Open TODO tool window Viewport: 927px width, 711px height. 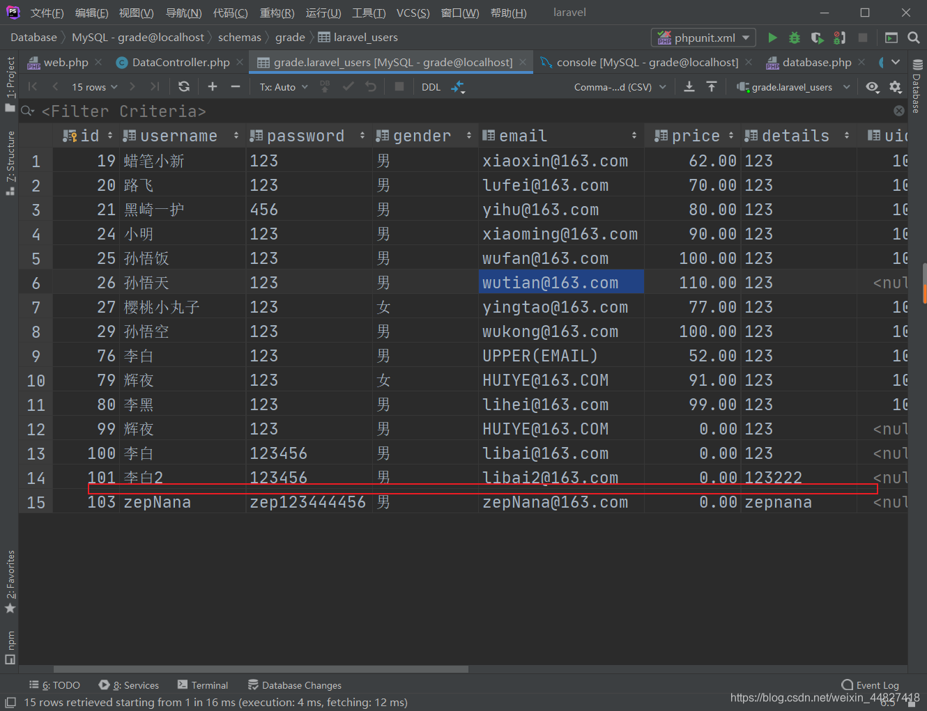(54, 685)
